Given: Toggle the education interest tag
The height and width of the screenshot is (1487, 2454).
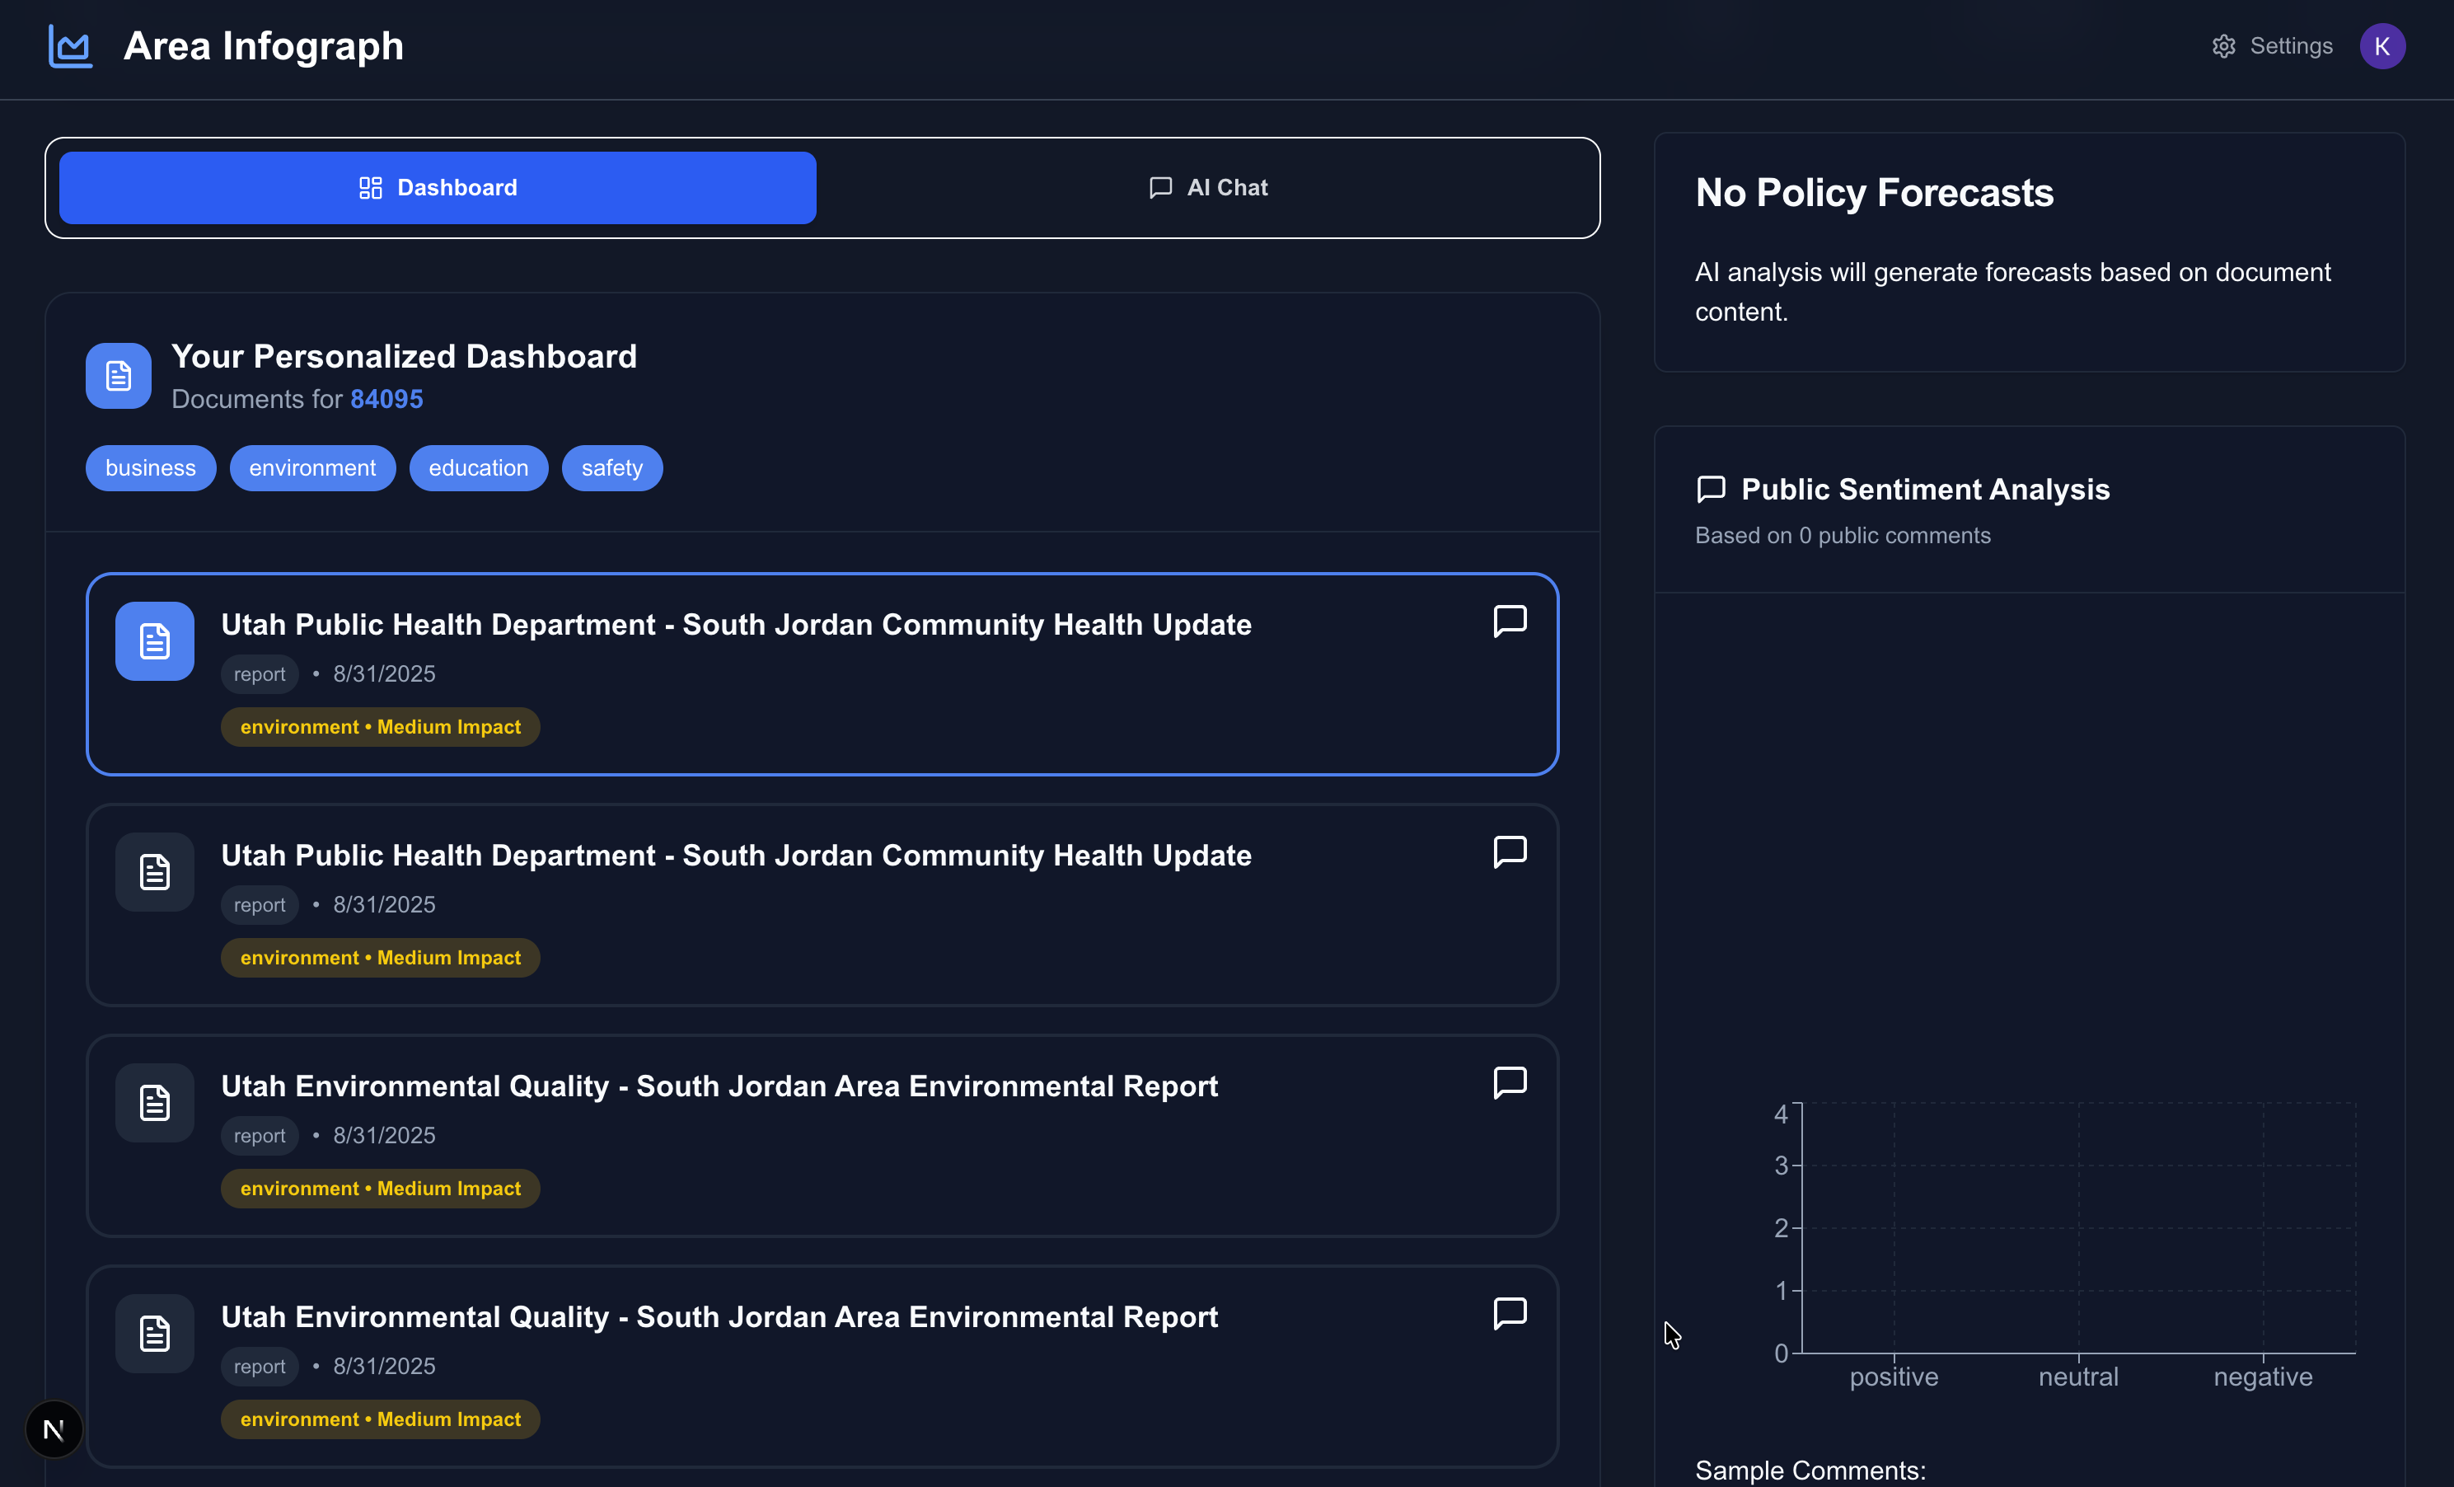Looking at the screenshot, I should coord(478,468).
